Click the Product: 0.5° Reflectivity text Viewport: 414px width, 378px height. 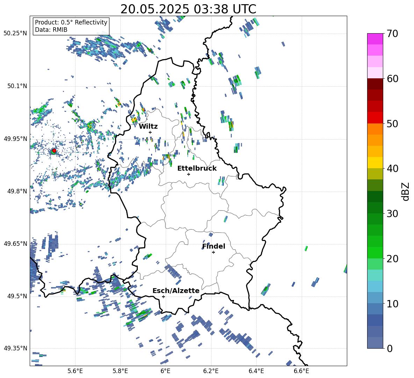tap(71, 22)
